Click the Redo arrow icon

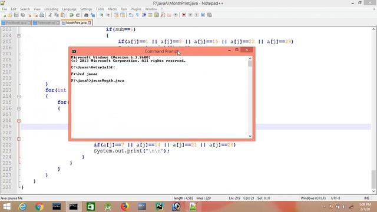coord(78,15)
